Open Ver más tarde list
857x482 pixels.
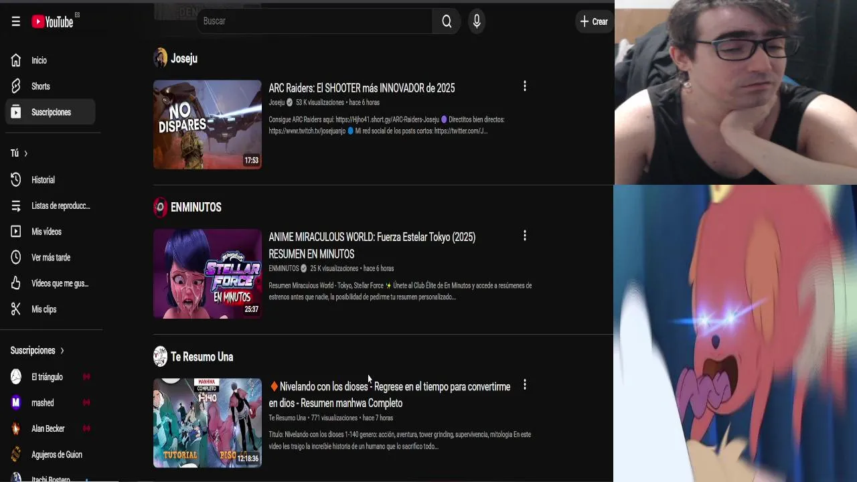click(x=51, y=257)
